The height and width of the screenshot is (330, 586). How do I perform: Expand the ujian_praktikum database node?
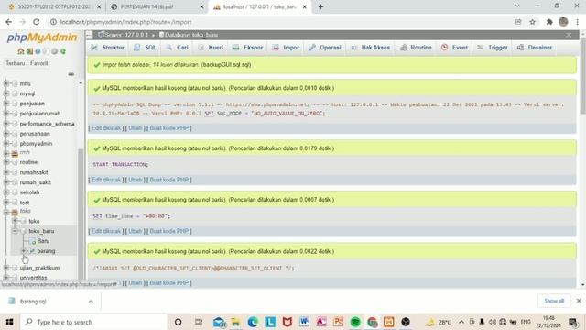(x=6, y=268)
